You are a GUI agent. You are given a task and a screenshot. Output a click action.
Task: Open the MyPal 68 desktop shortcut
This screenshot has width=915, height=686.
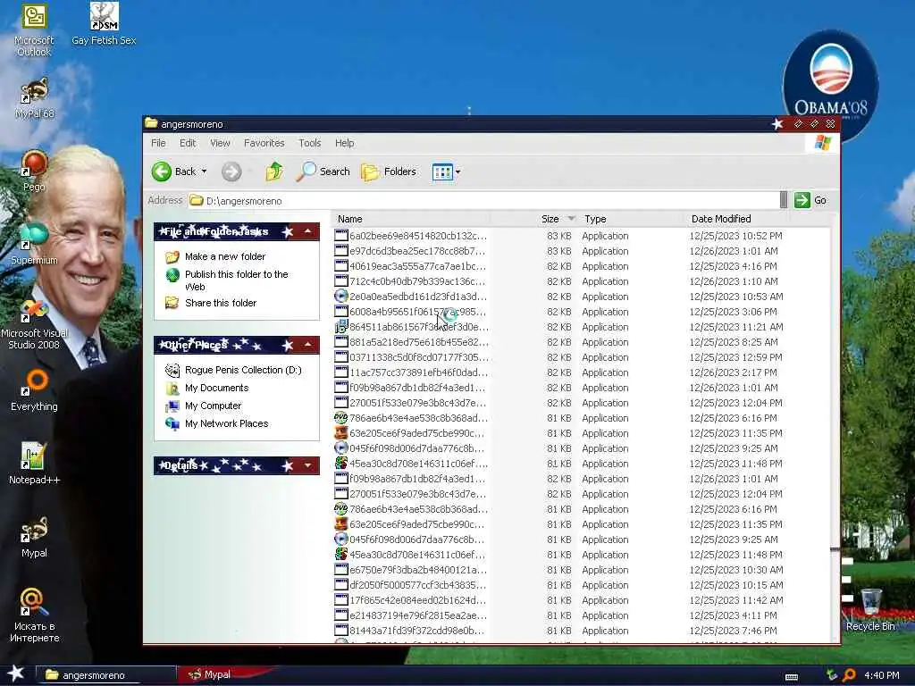click(34, 98)
